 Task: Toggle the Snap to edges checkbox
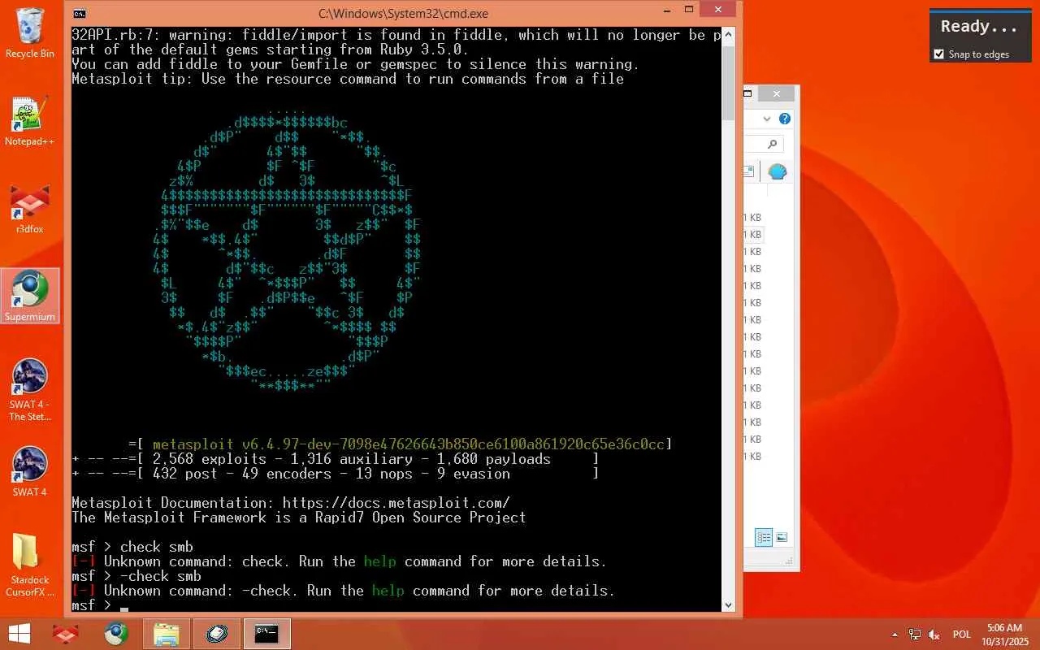pyautogui.click(x=940, y=54)
